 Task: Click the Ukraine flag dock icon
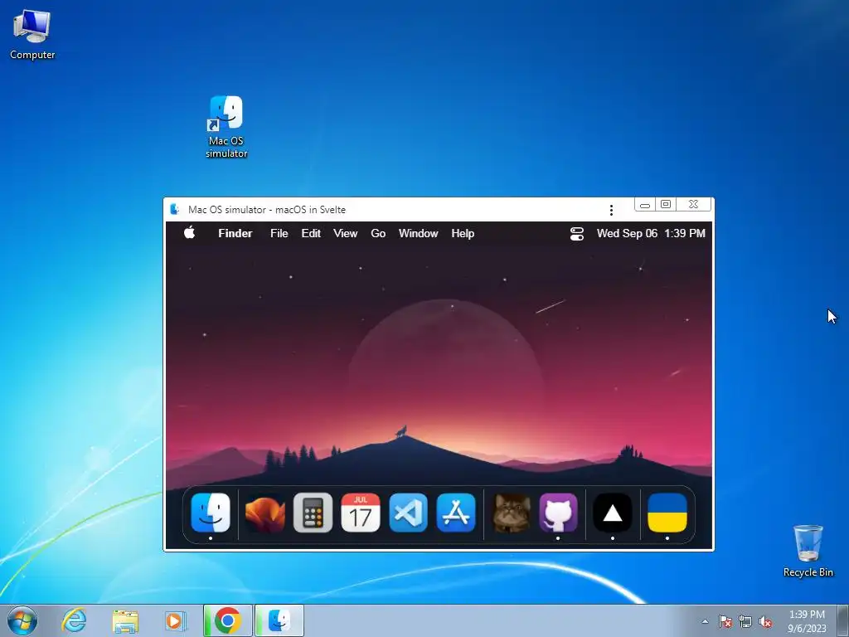[x=667, y=513]
